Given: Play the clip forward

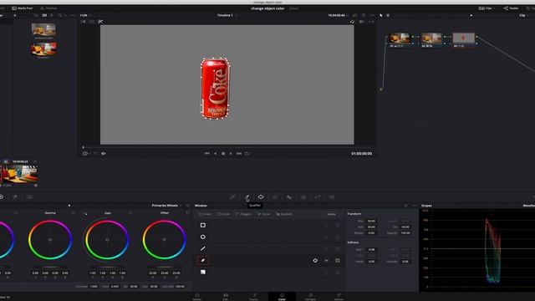Looking at the screenshot, I should (x=231, y=154).
